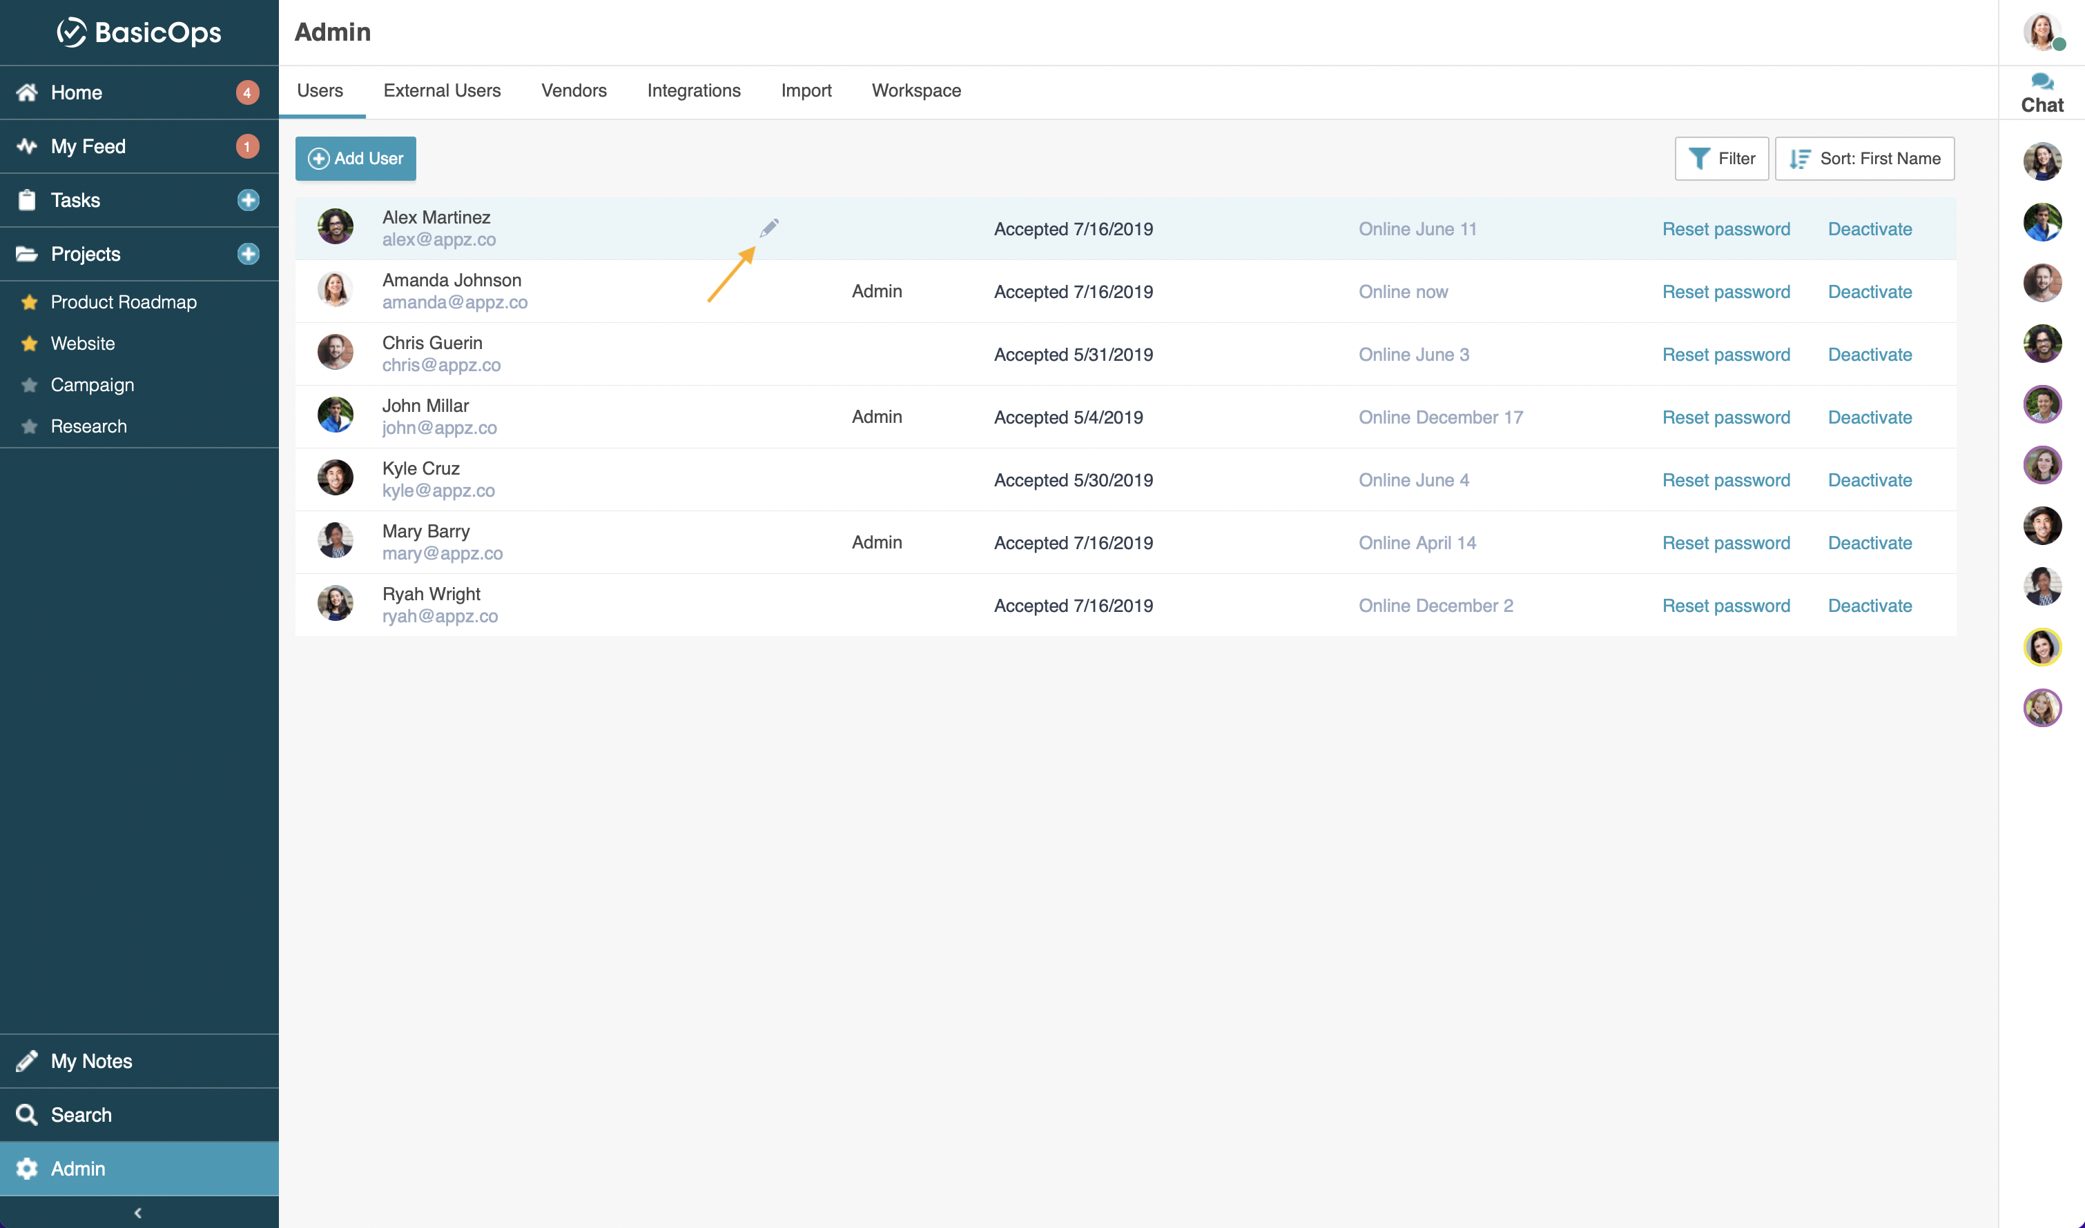Click the edit pencil on Alex Martinez's row
This screenshot has height=1228, width=2085.
[769, 227]
